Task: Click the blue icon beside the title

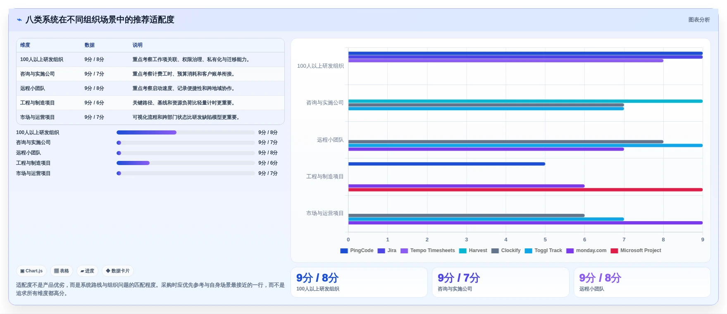Action: coord(19,20)
